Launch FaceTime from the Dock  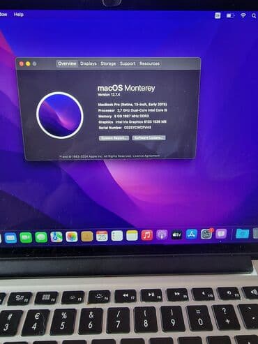click(x=26, y=238)
